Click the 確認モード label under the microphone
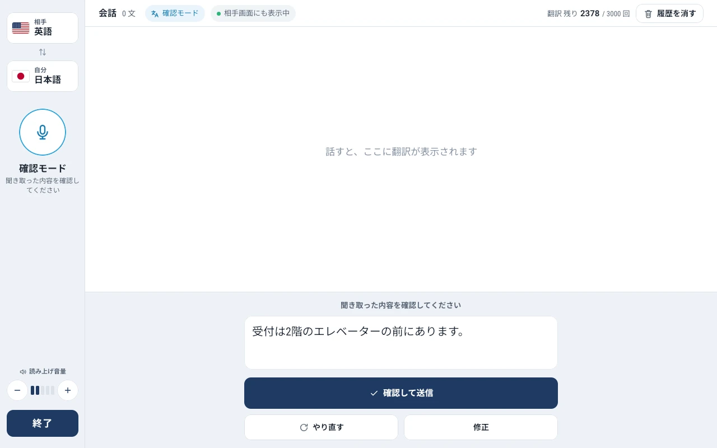 coord(43,168)
